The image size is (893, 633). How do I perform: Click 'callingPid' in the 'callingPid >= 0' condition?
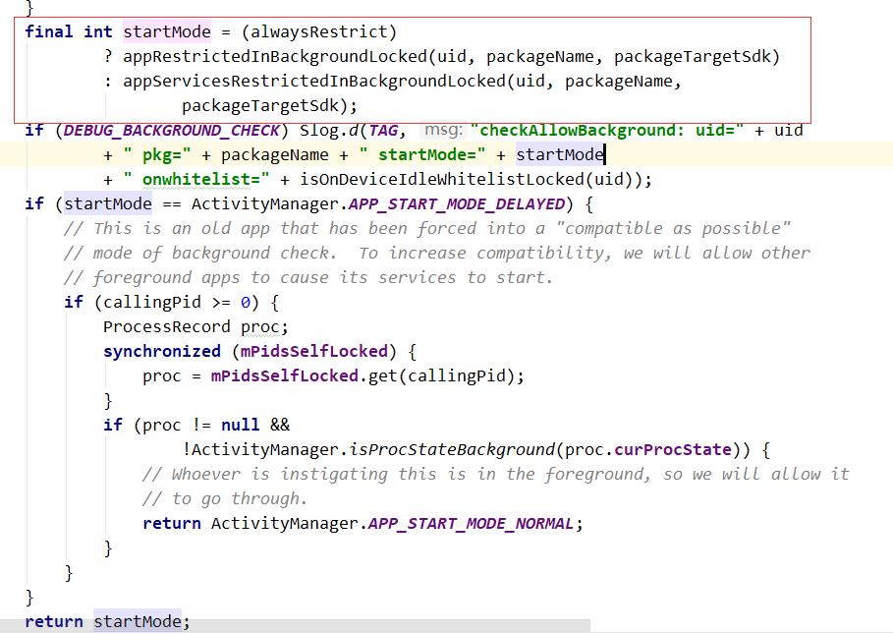click(x=152, y=302)
